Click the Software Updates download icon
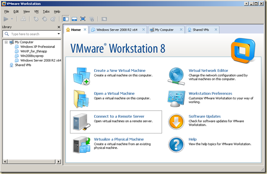 coord(176,122)
